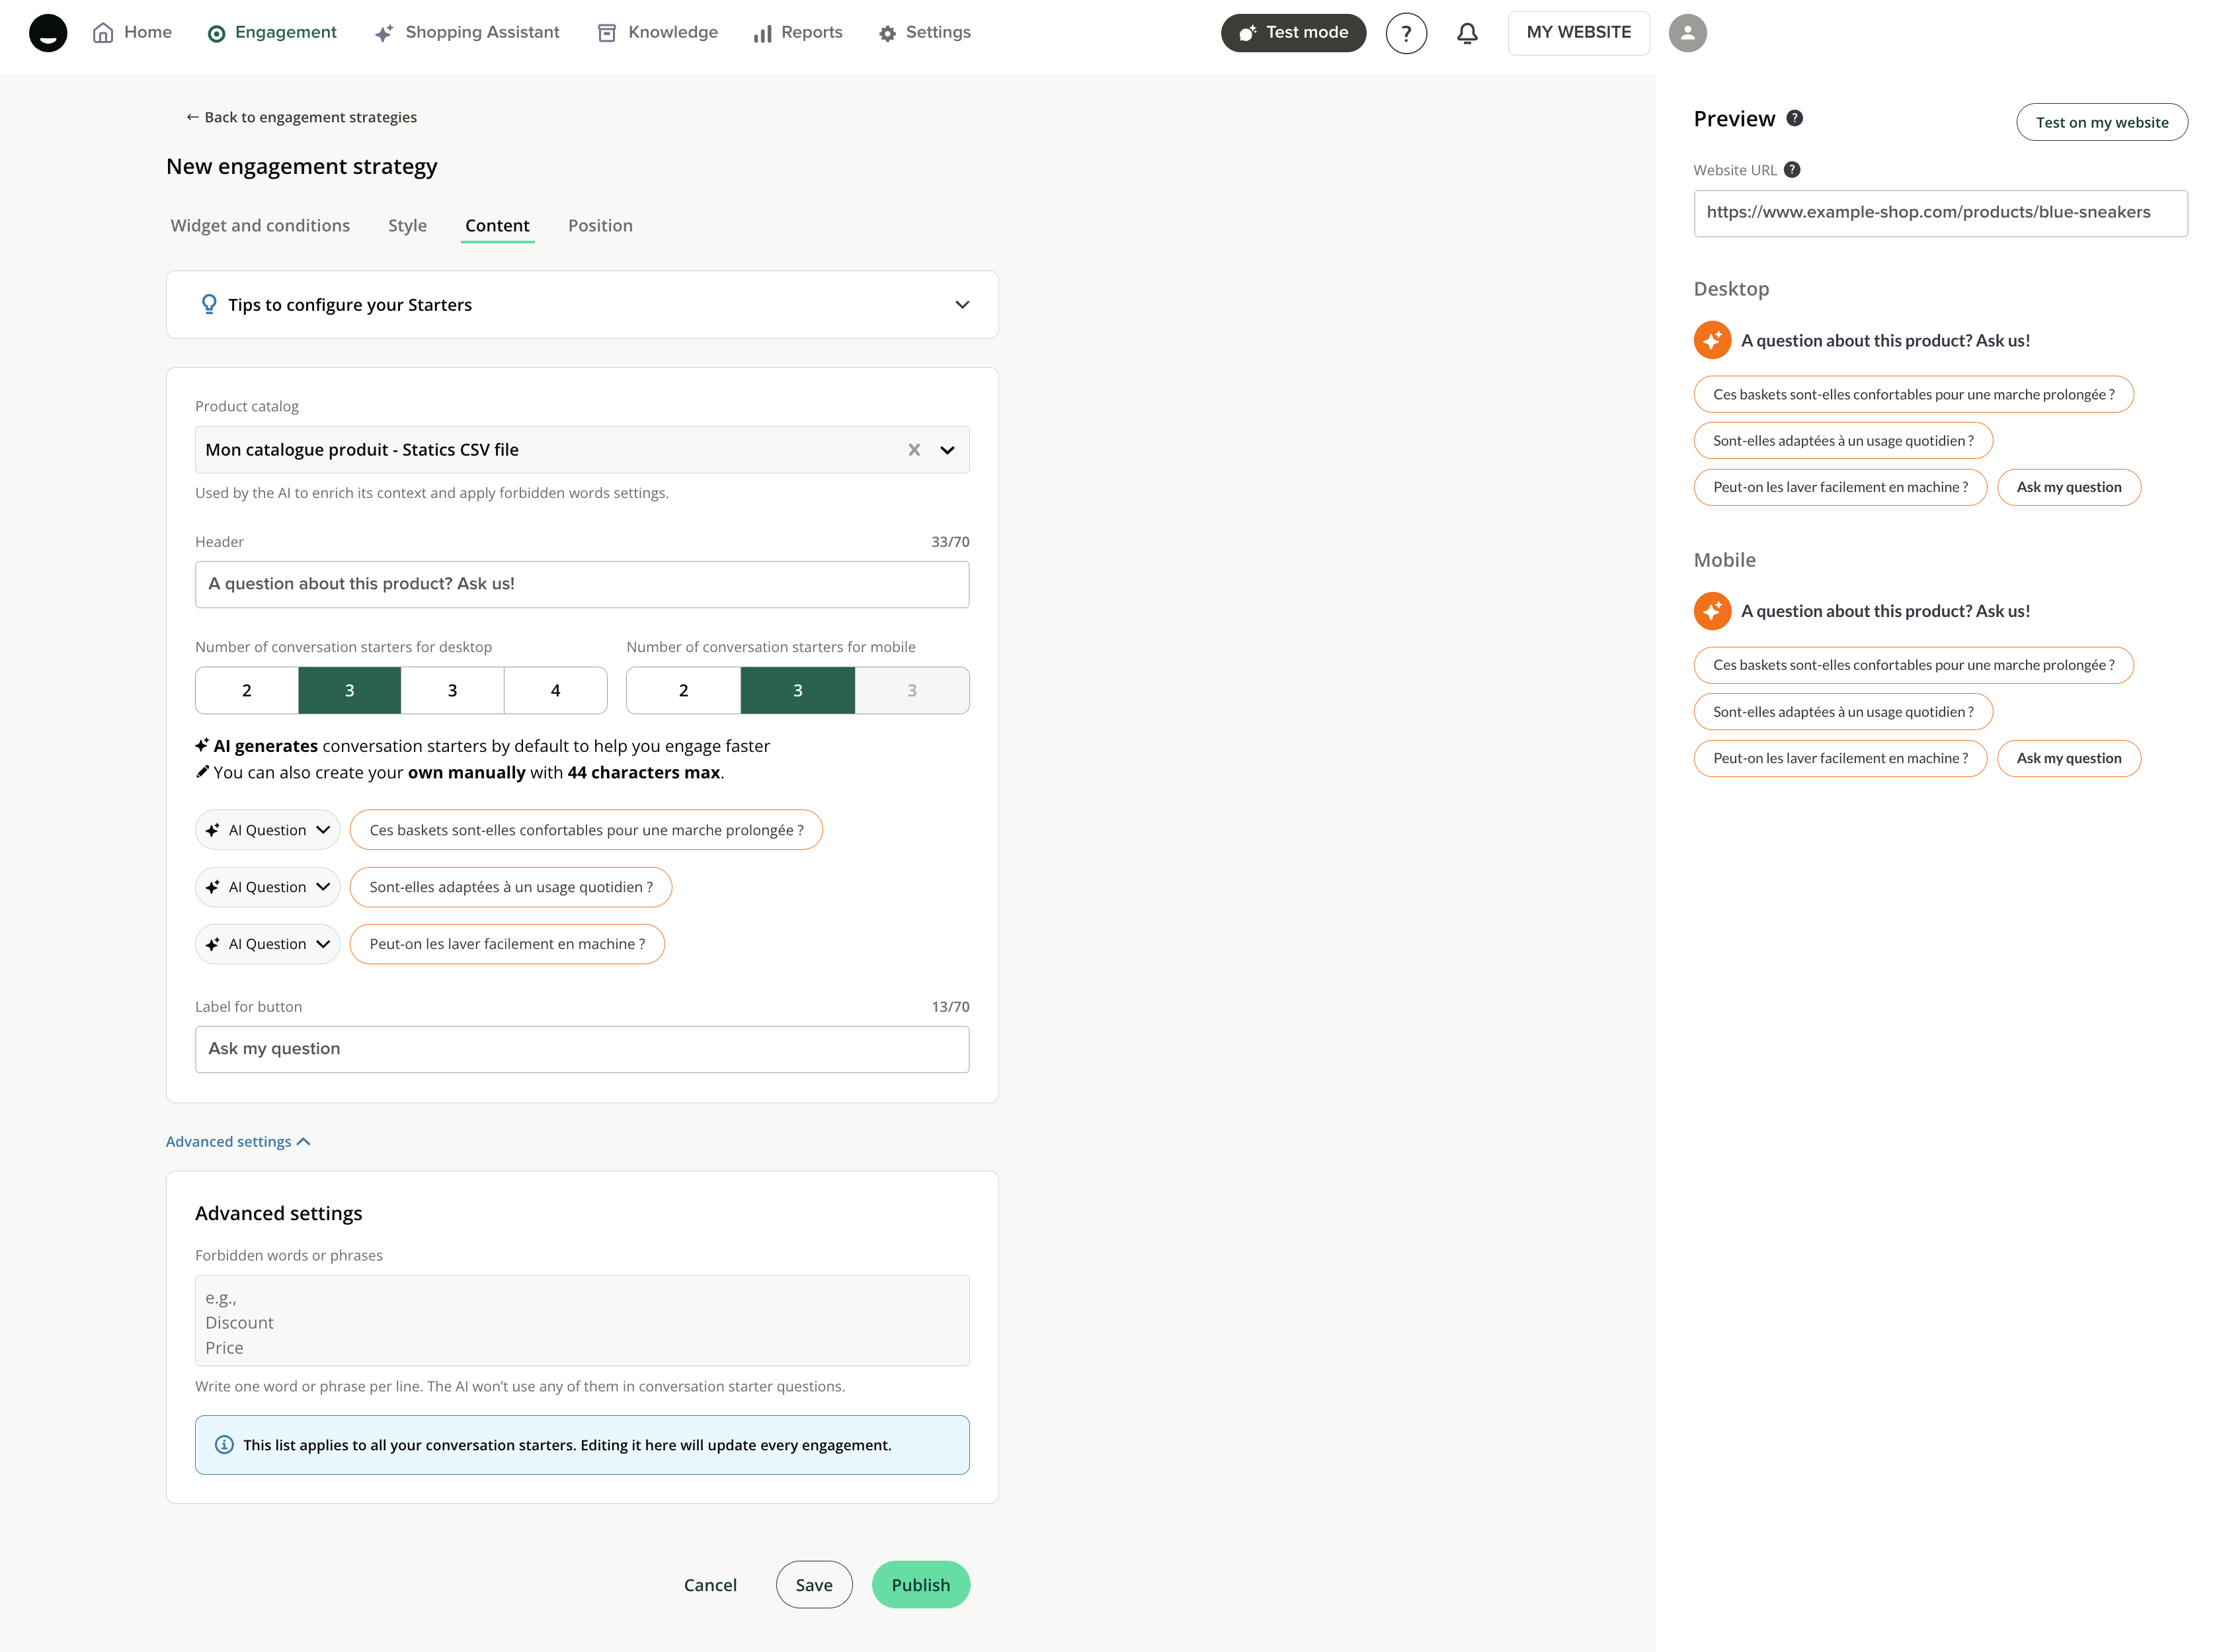This screenshot has width=2219, height=1652.
Task: Click Test on my website button
Action: pyautogui.click(x=2101, y=122)
